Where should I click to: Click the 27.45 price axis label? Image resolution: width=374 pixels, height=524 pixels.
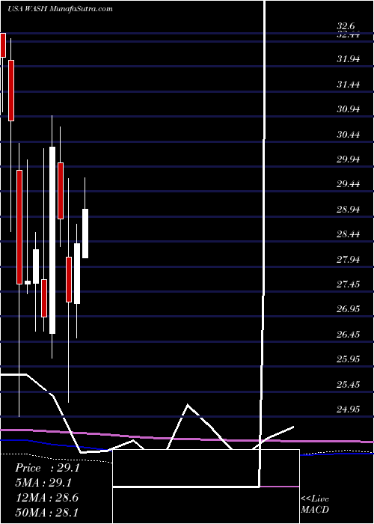349,284
